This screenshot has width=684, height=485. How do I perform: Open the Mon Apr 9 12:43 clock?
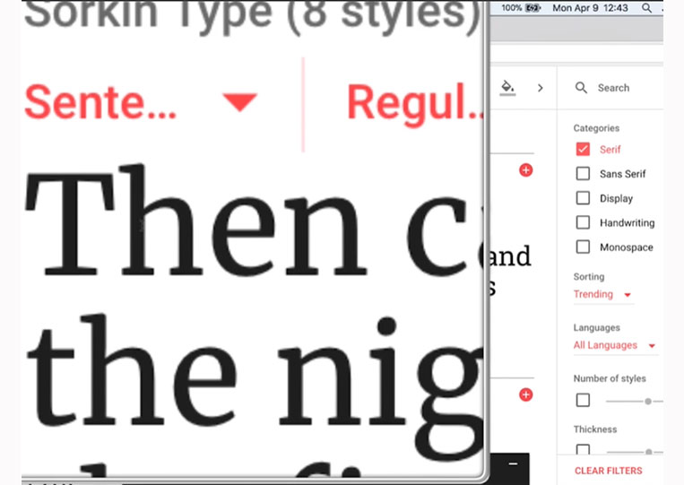(590, 8)
